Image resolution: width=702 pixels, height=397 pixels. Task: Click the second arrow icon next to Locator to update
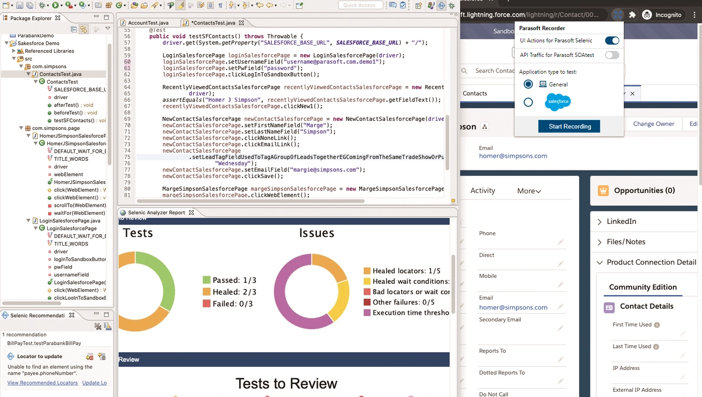[102, 357]
